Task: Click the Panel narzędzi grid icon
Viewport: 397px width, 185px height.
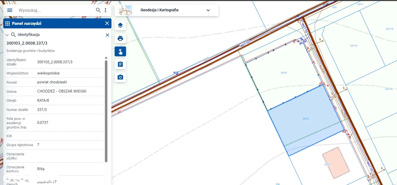Action: click(x=8, y=23)
